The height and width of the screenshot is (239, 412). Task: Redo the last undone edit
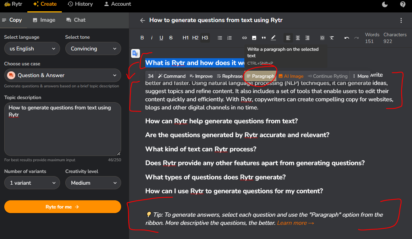click(356, 38)
